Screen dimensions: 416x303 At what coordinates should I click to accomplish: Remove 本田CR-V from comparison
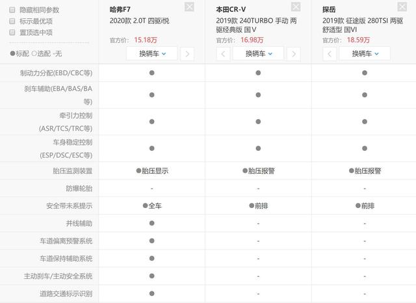click(296, 7)
